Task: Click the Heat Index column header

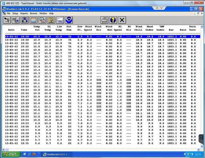Action: click(149, 28)
